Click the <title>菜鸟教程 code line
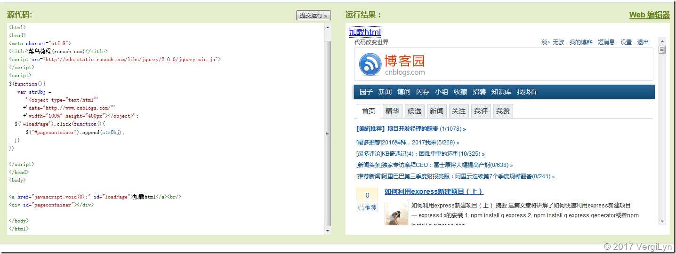 click(58, 51)
